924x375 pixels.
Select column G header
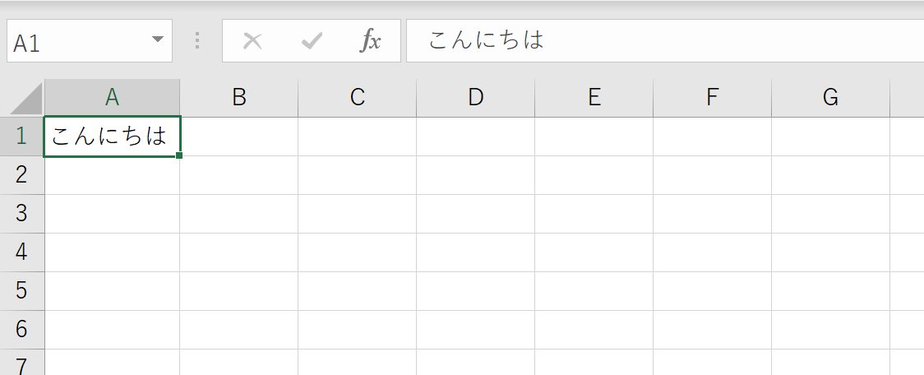[830, 97]
